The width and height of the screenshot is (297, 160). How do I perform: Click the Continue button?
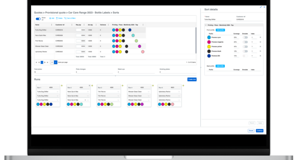(260, 131)
